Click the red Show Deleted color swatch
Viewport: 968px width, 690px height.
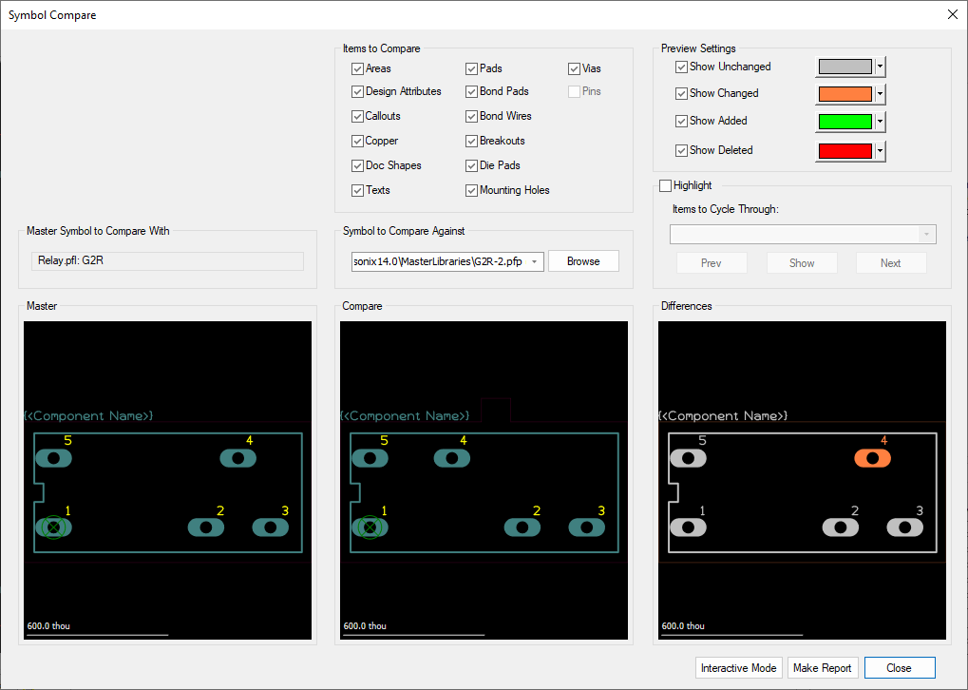(844, 151)
